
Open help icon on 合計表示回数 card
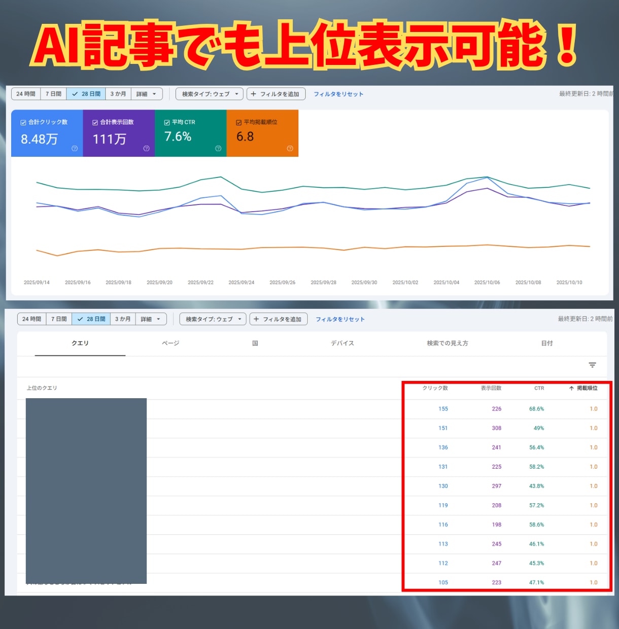tap(146, 149)
